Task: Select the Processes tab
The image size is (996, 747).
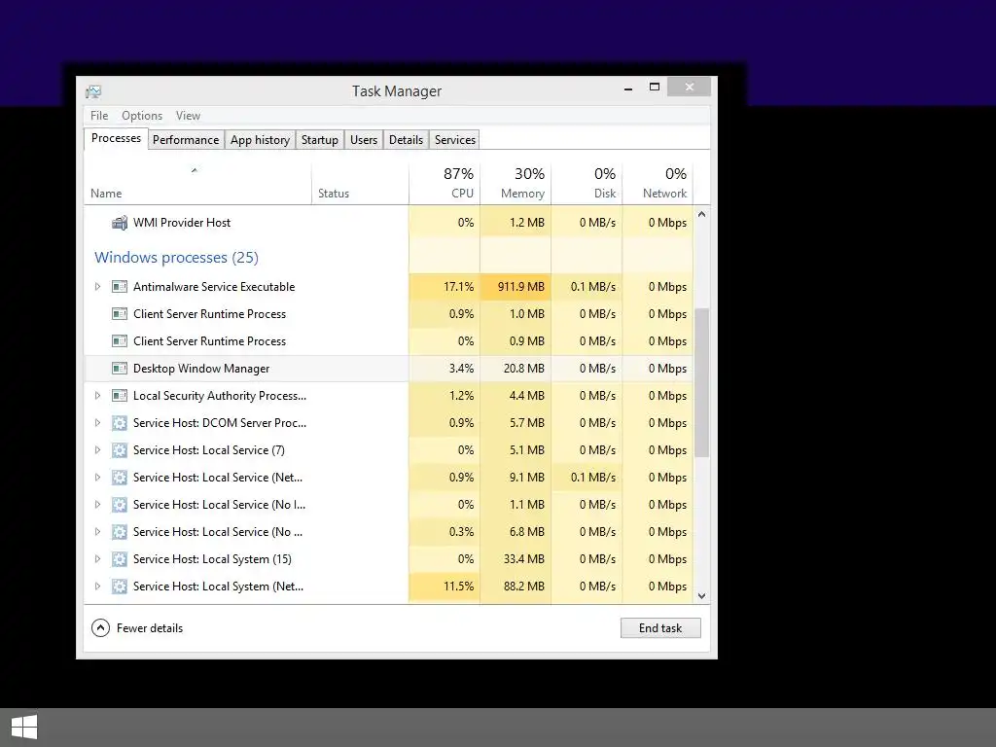Action: pos(116,138)
